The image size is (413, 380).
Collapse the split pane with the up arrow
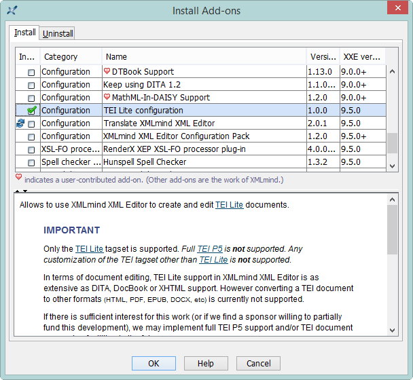[x=18, y=191]
